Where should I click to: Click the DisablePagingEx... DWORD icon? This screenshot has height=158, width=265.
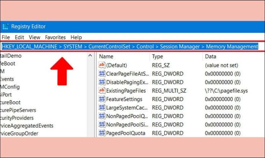click(102, 82)
